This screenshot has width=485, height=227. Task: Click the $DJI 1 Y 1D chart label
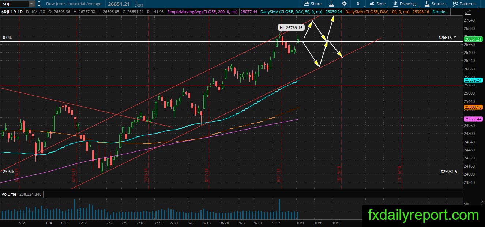click(x=12, y=12)
